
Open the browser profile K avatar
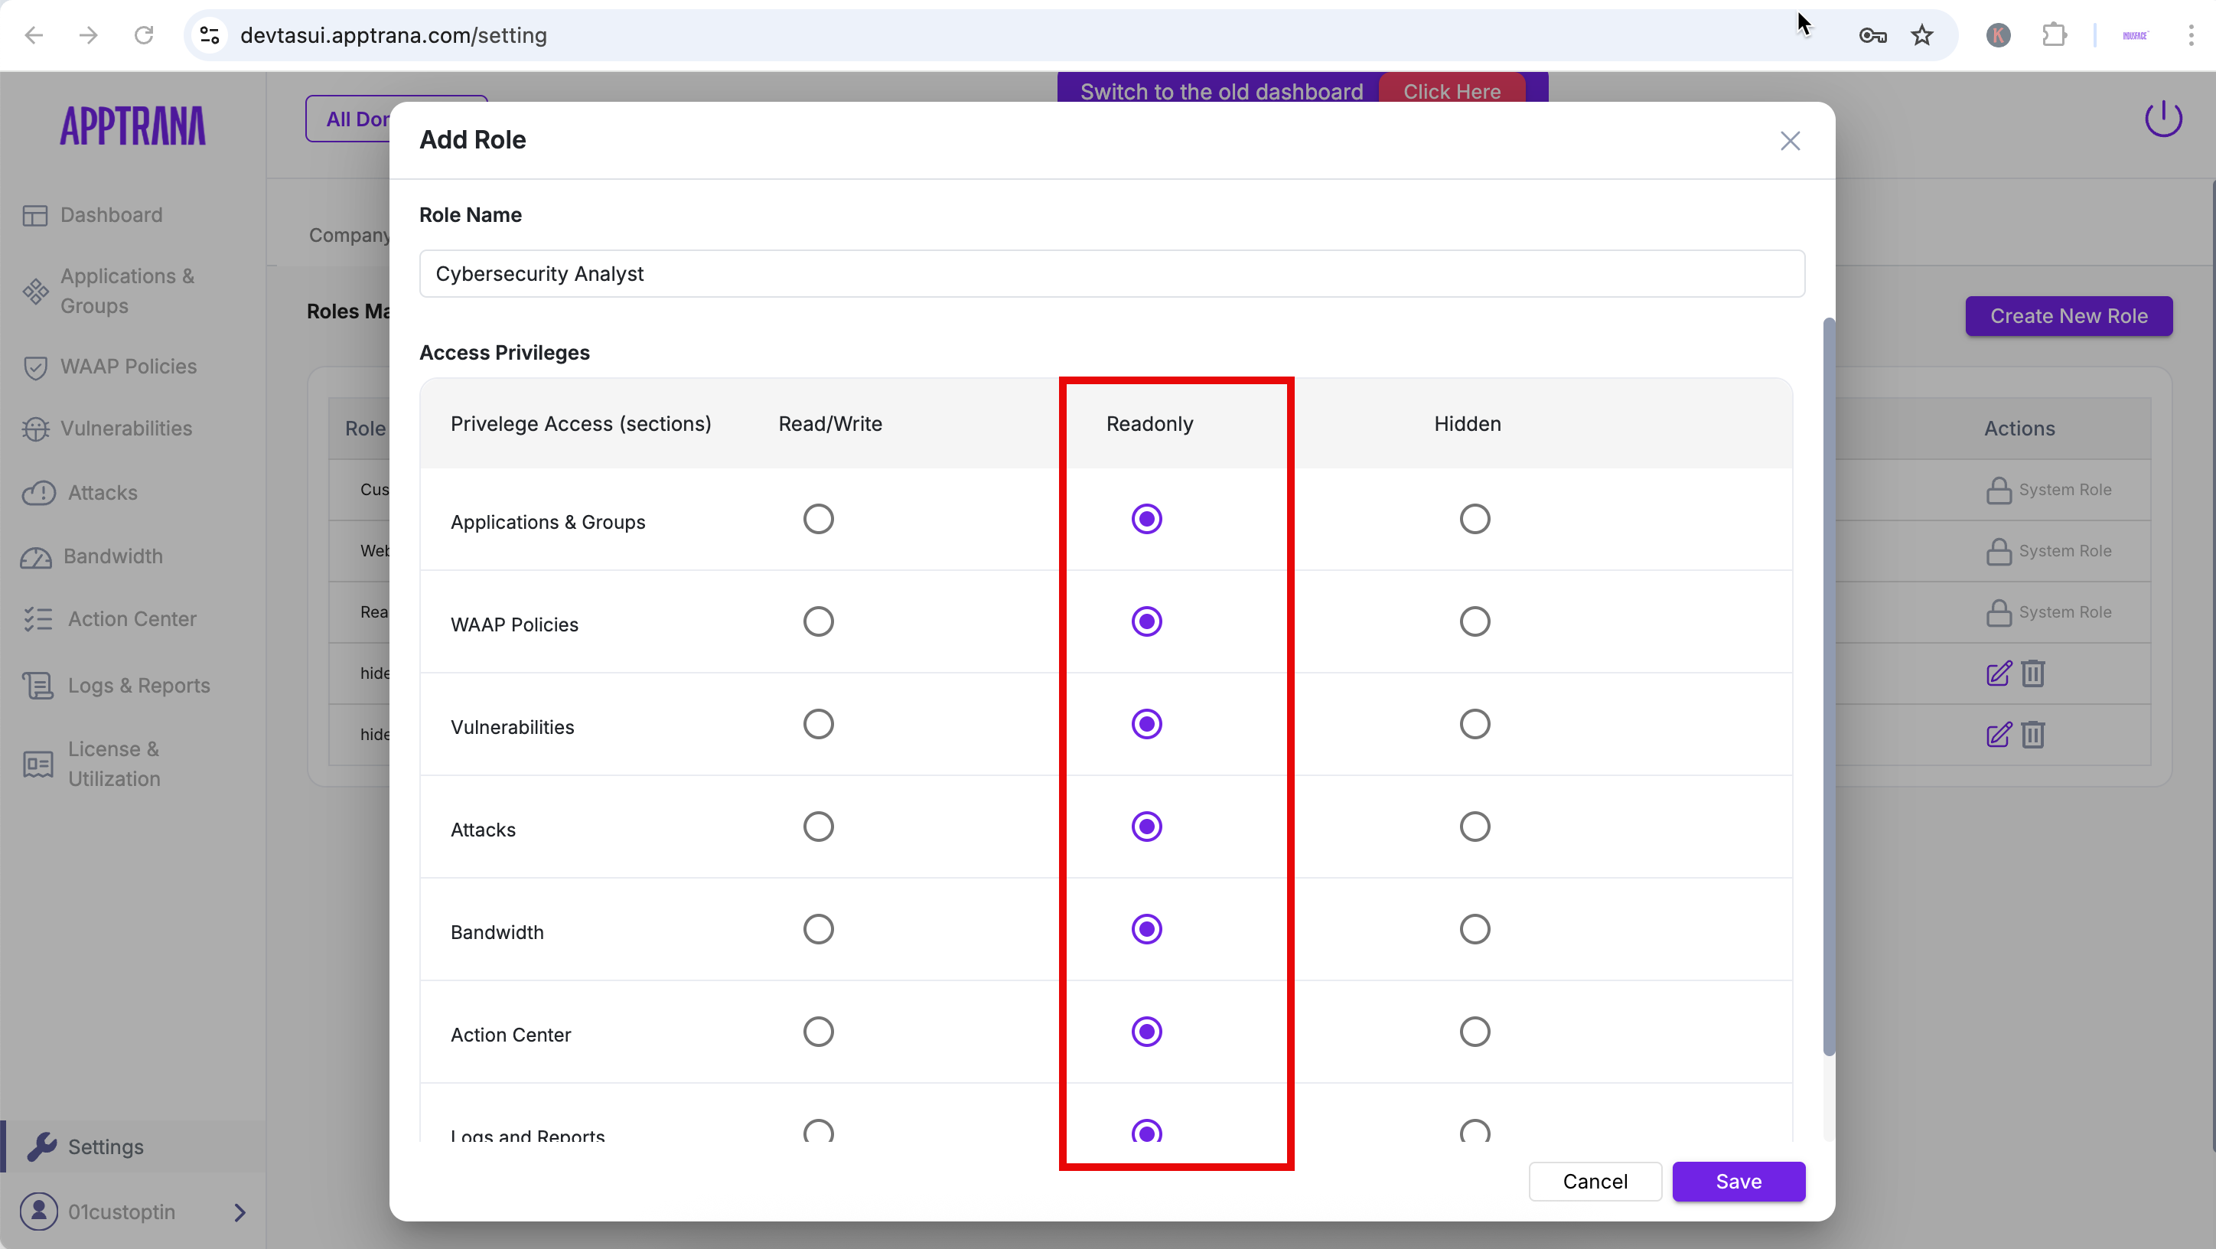(1999, 35)
